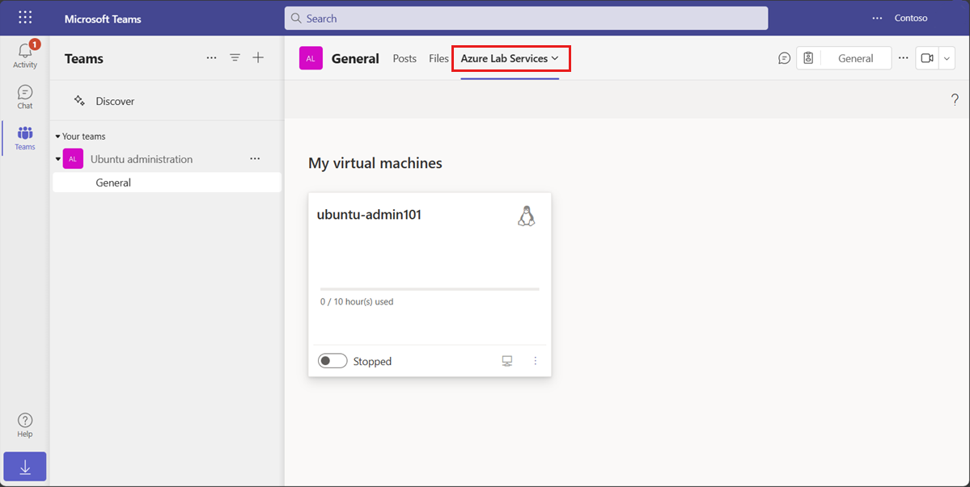Open the Chat section
Viewport: 970px width, 487px height.
coord(24,96)
